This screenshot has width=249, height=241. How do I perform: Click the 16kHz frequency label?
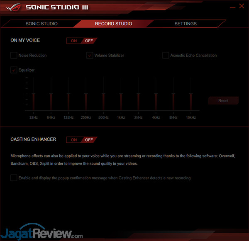pos(191,117)
